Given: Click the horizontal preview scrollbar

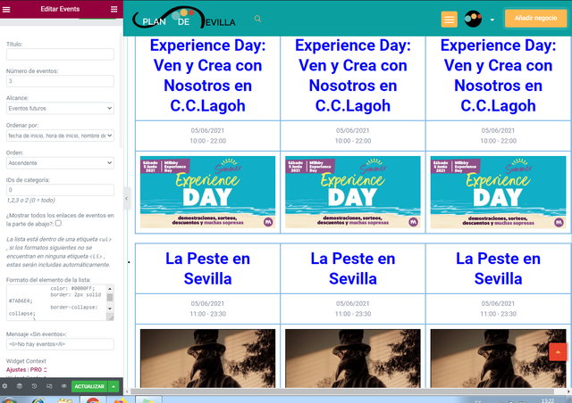Looking at the screenshot, I should click(x=342, y=391).
